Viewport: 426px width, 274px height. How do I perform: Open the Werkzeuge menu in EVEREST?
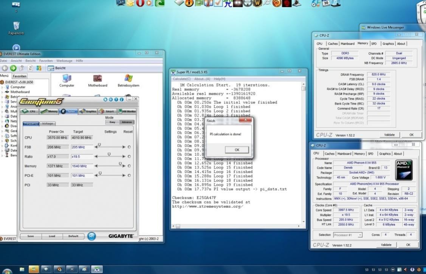click(x=64, y=61)
